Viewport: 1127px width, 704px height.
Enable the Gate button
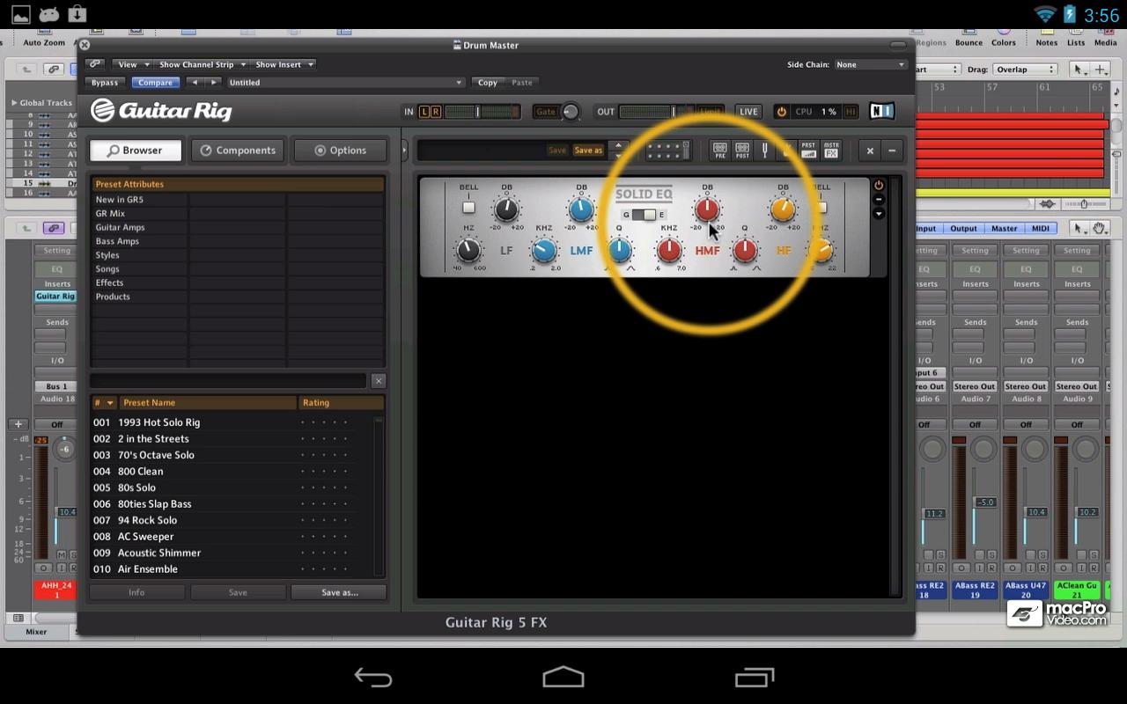point(546,112)
